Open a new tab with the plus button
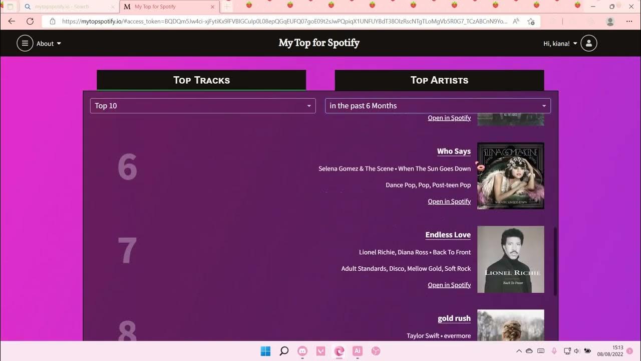 click(x=227, y=7)
